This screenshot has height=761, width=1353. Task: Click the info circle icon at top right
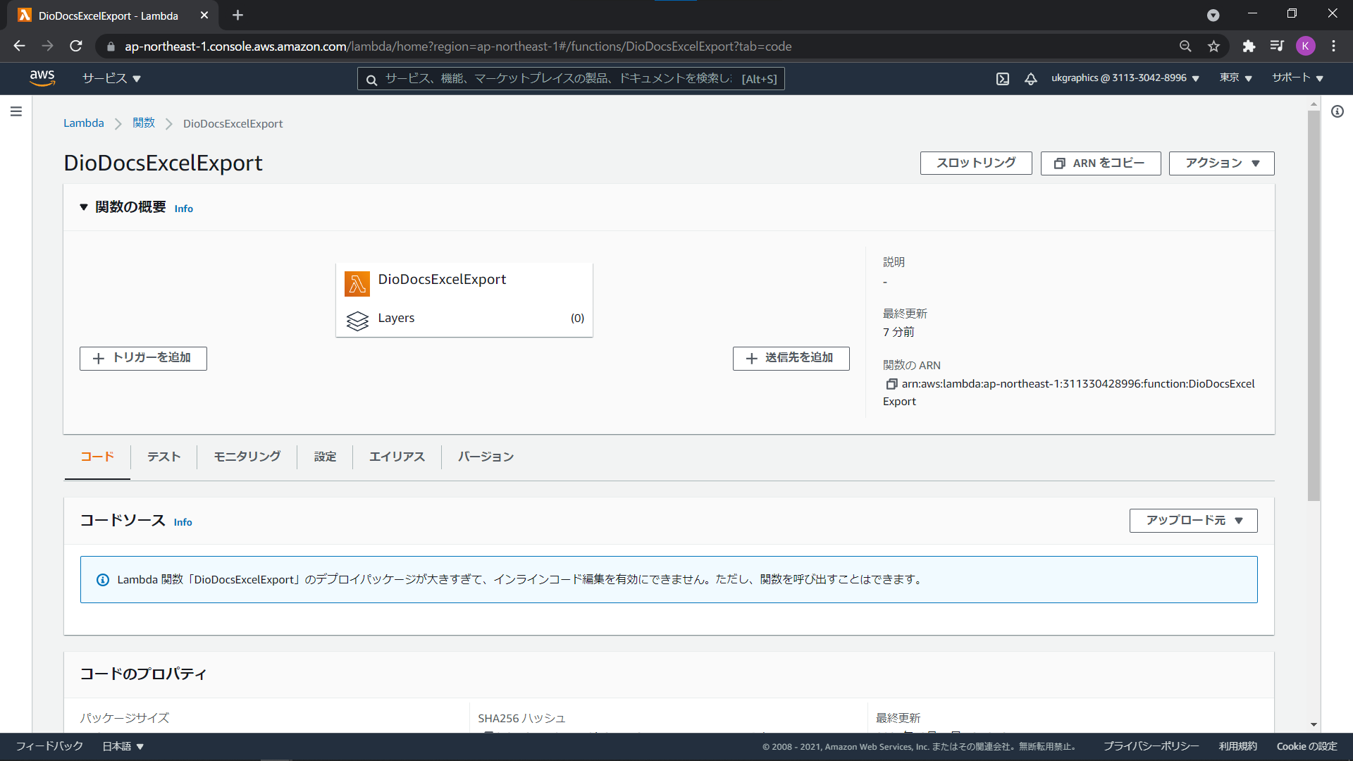[1337, 111]
